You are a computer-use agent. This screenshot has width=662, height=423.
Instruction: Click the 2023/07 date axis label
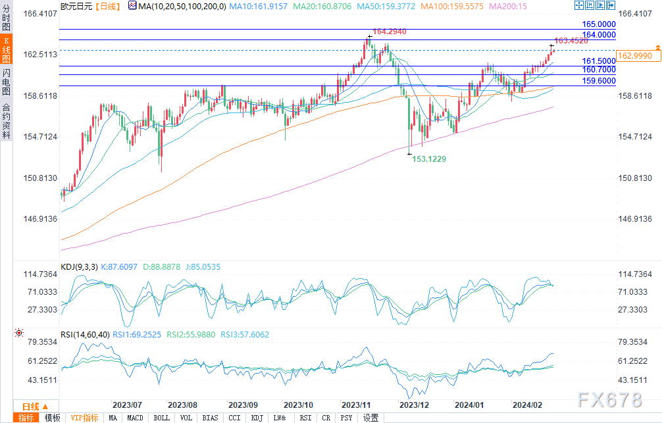[x=127, y=405]
